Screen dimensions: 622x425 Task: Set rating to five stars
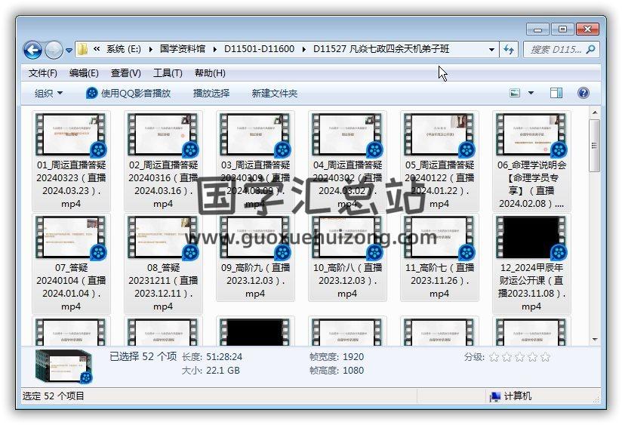pyautogui.click(x=546, y=357)
